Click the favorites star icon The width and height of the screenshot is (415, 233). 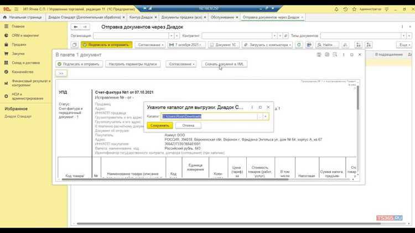point(354,9)
